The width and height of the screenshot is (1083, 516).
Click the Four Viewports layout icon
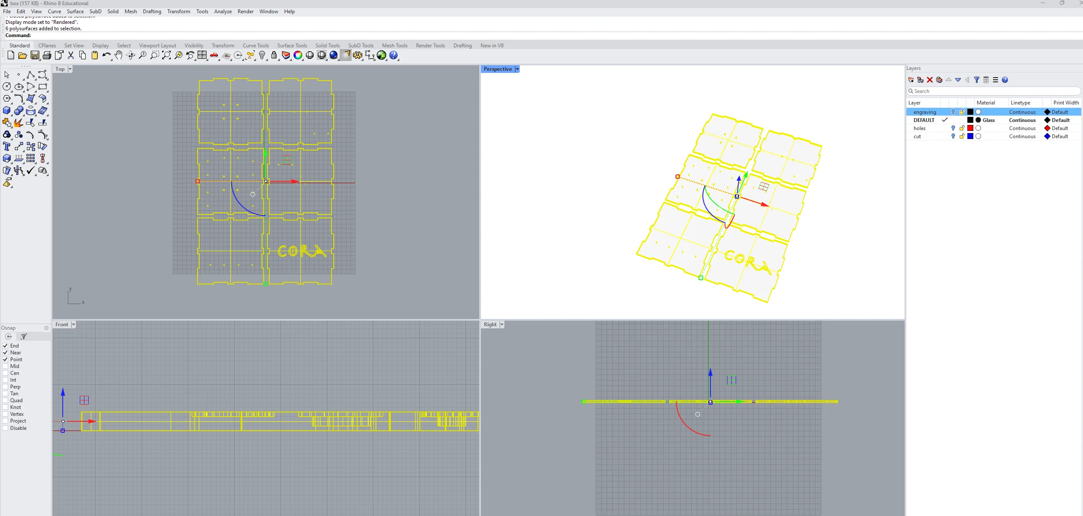[x=202, y=55]
